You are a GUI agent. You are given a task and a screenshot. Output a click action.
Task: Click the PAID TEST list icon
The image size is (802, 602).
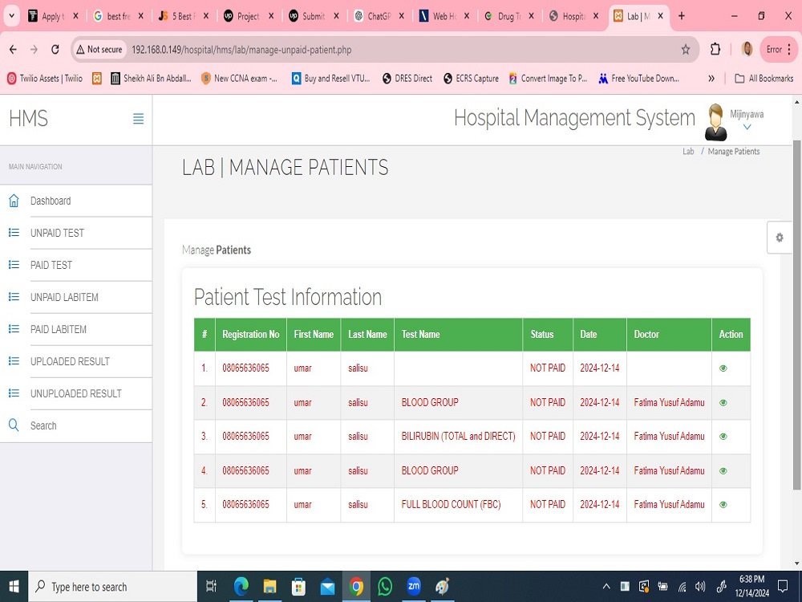[x=14, y=265]
